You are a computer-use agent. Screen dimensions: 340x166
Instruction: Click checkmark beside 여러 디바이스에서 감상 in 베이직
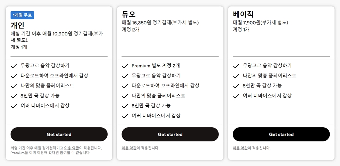click(x=236, y=96)
